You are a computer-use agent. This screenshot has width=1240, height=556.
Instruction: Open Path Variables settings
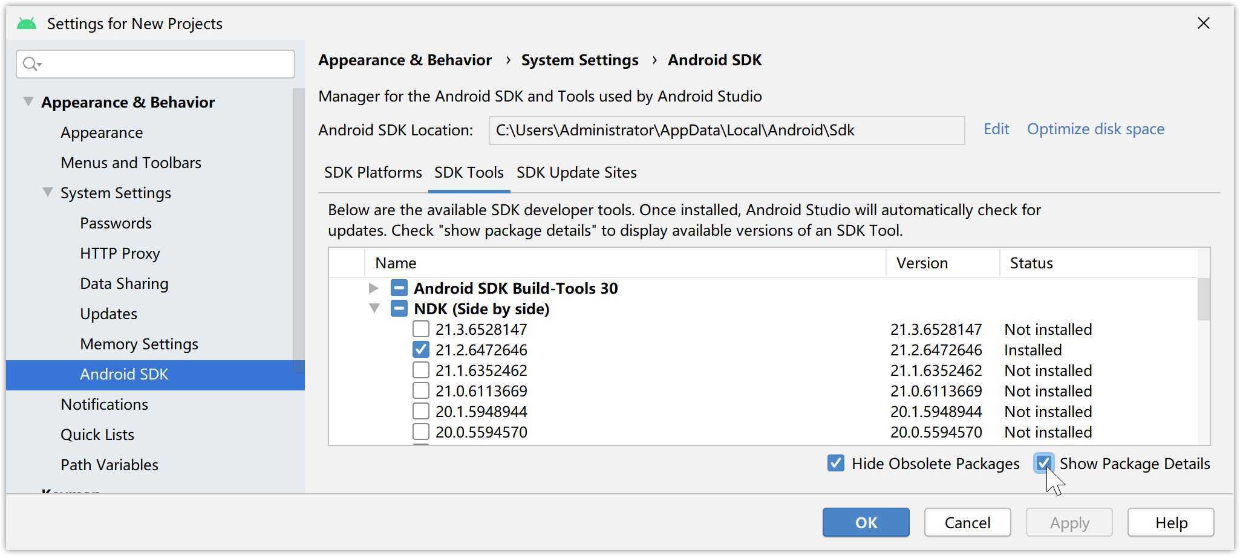tap(109, 465)
